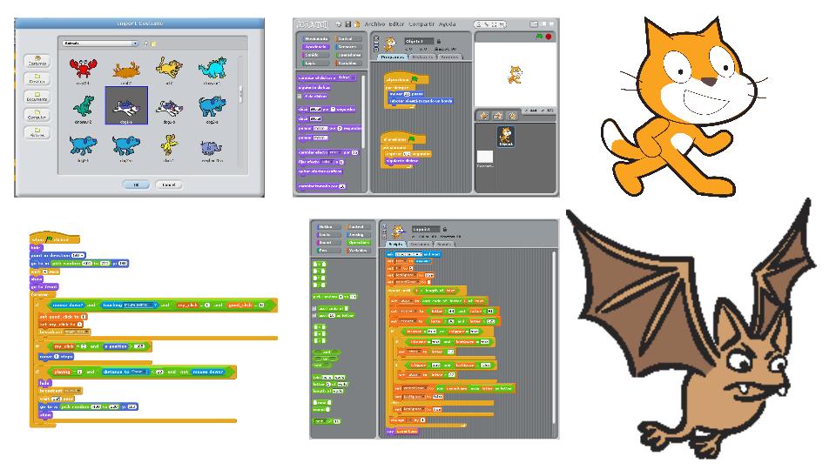The height and width of the screenshot is (470, 836).
Task: Select the highlighted running dog costume
Action: coord(126,105)
